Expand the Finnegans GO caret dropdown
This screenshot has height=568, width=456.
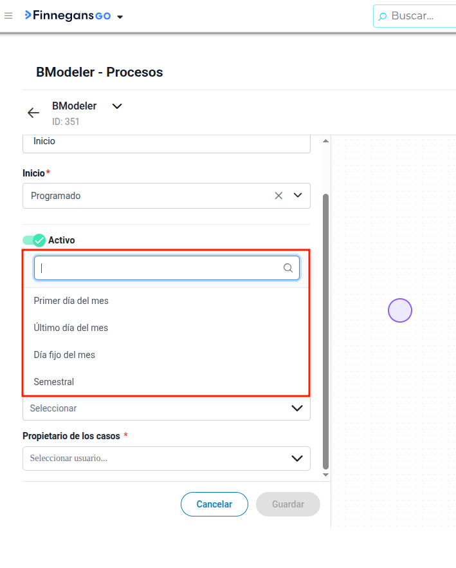tap(120, 17)
